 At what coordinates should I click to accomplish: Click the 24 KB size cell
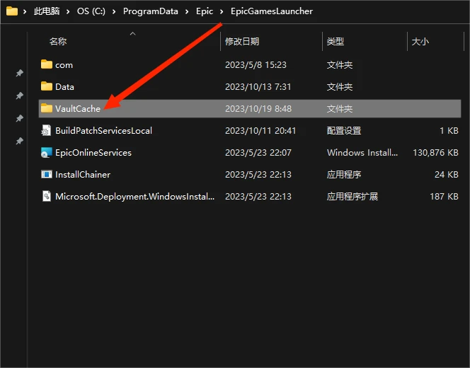click(x=447, y=174)
